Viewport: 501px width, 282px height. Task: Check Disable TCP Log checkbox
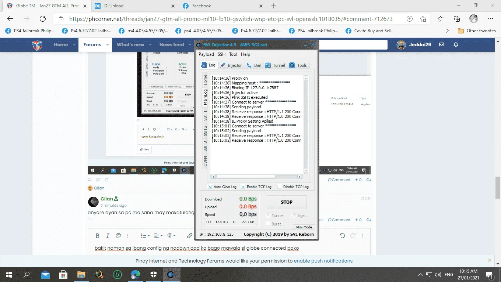click(279, 187)
